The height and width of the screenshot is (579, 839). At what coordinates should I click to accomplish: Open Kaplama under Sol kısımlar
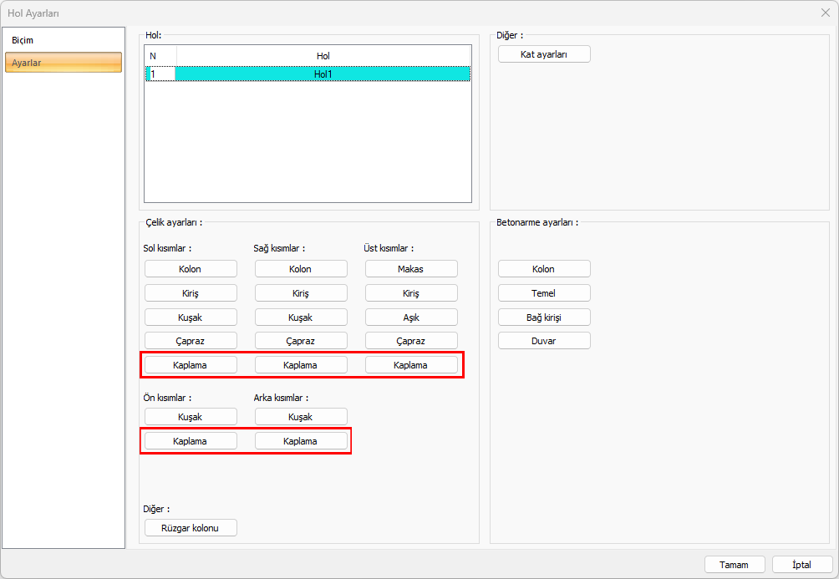click(191, 365)
